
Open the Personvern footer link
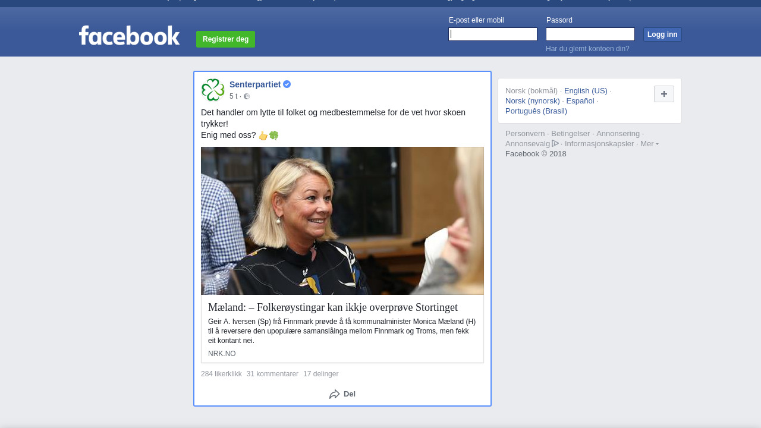pos(525,134)
